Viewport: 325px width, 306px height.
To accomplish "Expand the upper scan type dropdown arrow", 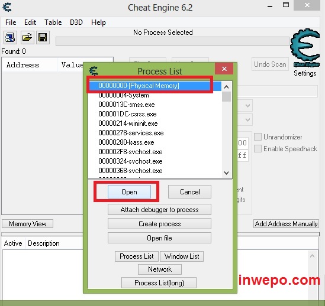I will (x=247, y=106).
